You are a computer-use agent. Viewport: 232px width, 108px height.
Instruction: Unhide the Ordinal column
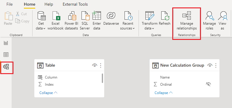pos(208,84)
